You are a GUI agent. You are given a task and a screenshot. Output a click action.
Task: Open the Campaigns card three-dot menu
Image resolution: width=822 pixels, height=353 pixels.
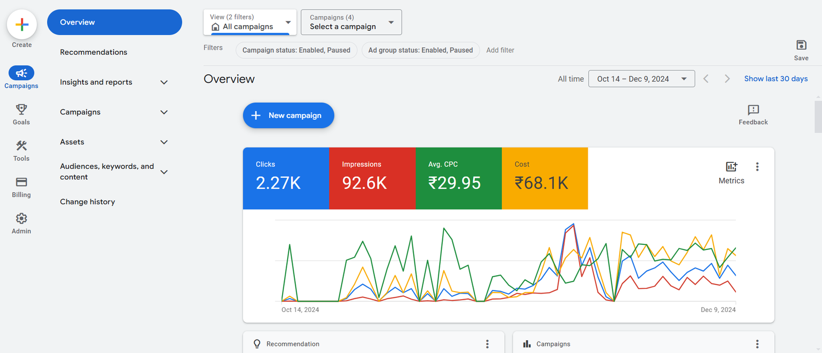[x=757, y=344]
